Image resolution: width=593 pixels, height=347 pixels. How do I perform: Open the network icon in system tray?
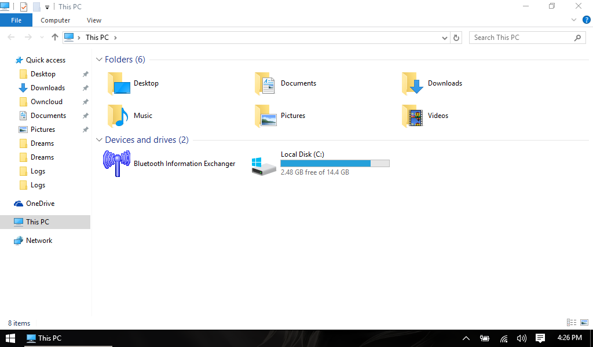(x=504, y=338)
